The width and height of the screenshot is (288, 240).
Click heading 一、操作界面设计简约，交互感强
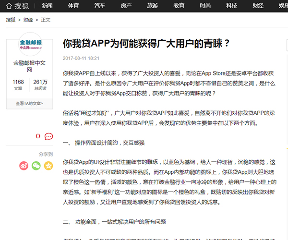click(104, 143)
